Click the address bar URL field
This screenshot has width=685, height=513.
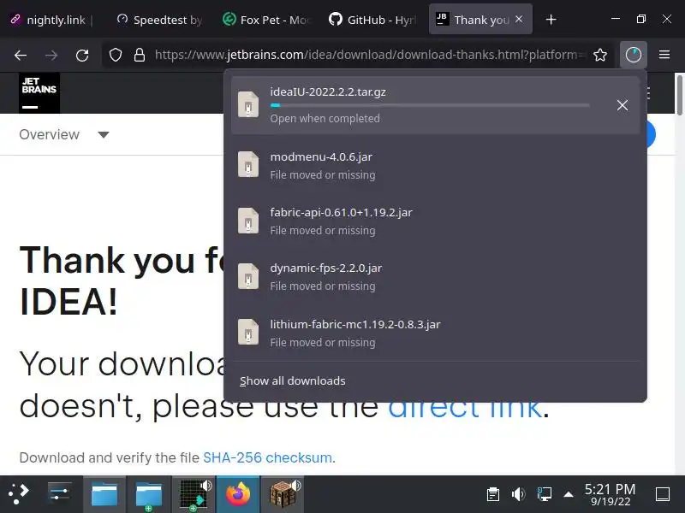369,55
